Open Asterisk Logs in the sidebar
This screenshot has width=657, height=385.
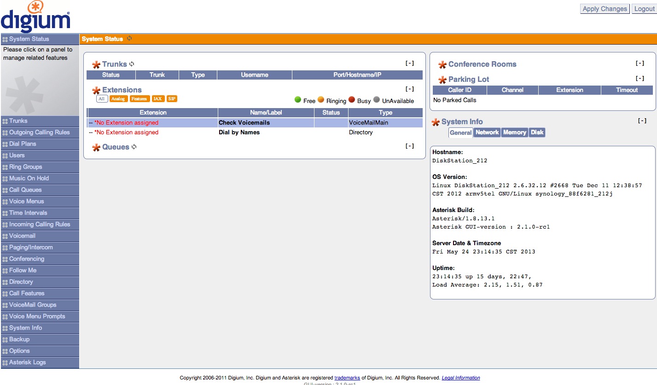pyautogui.click(x=40, y=362)
